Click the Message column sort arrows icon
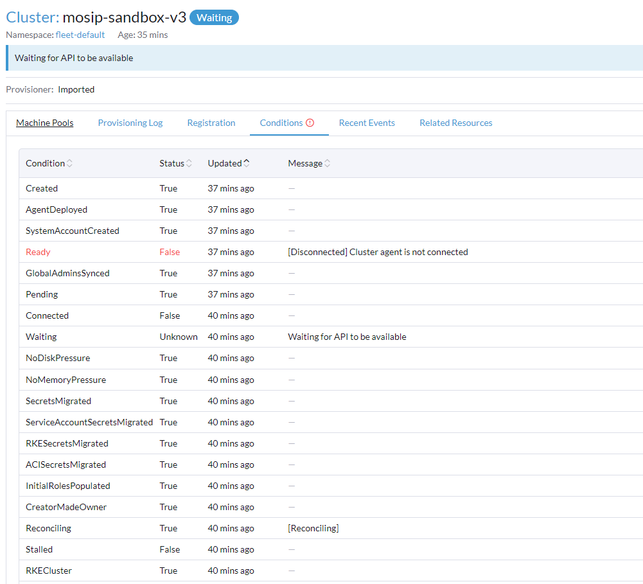The height and width of the screenshot is (584, 643). pyautogui.click(x=327, y=164)
